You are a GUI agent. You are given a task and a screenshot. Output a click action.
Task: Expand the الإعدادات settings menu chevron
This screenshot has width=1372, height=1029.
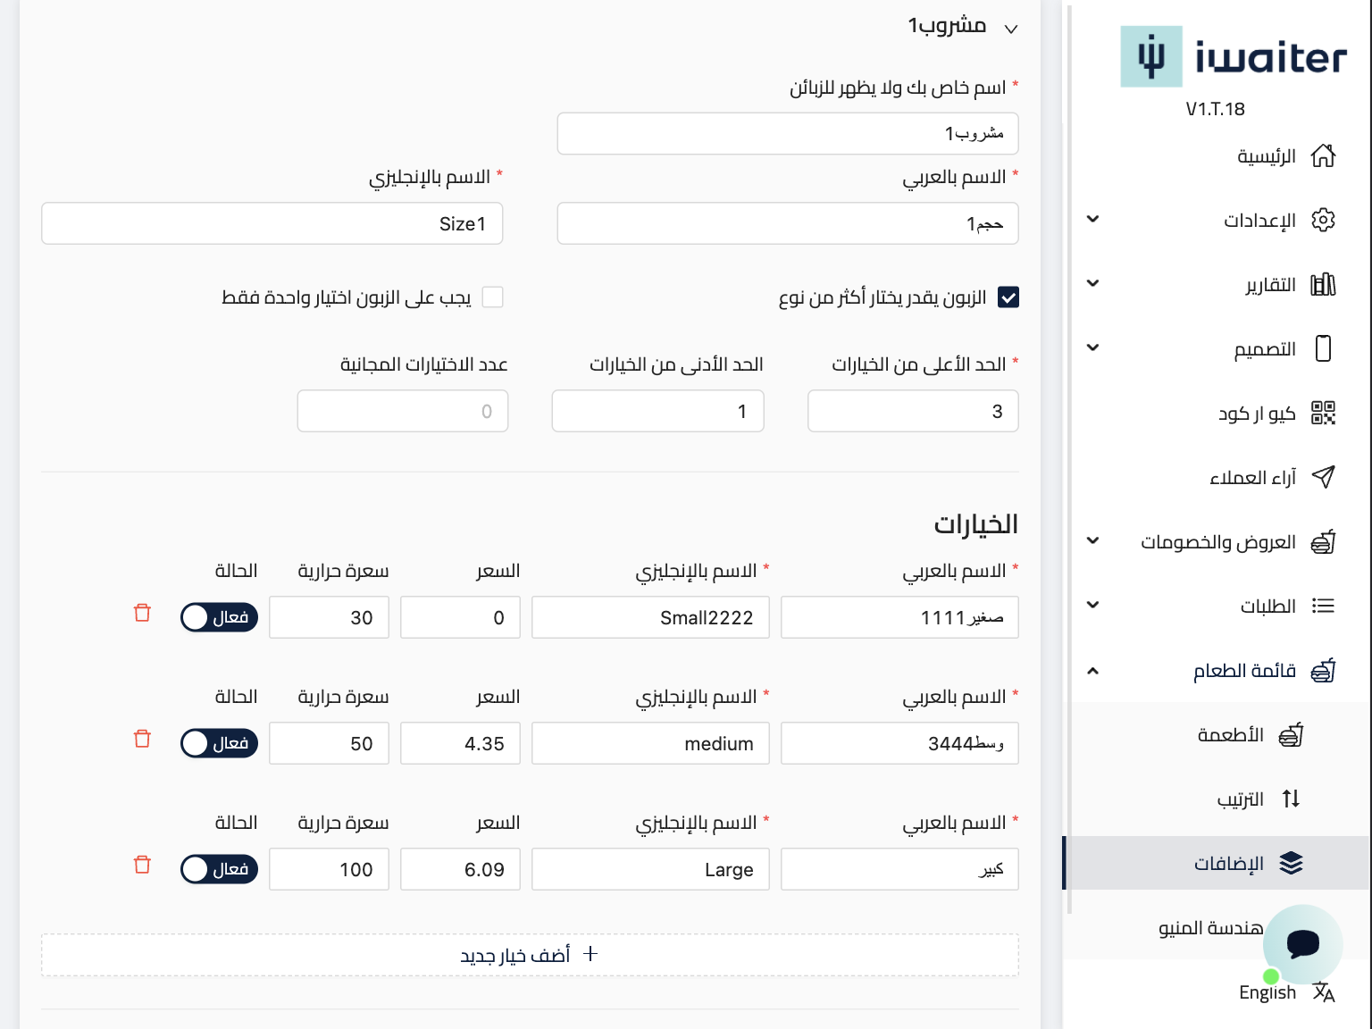[1092, 220]
